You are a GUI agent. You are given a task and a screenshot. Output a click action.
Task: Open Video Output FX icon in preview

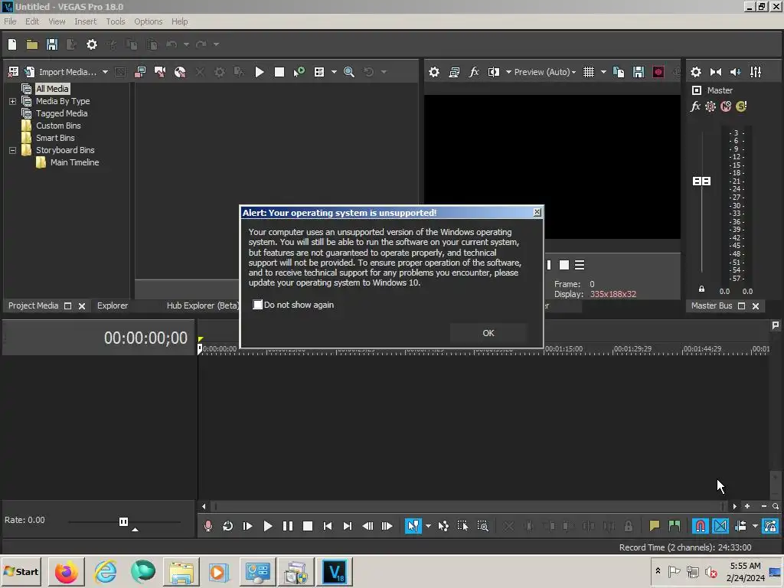474,72
